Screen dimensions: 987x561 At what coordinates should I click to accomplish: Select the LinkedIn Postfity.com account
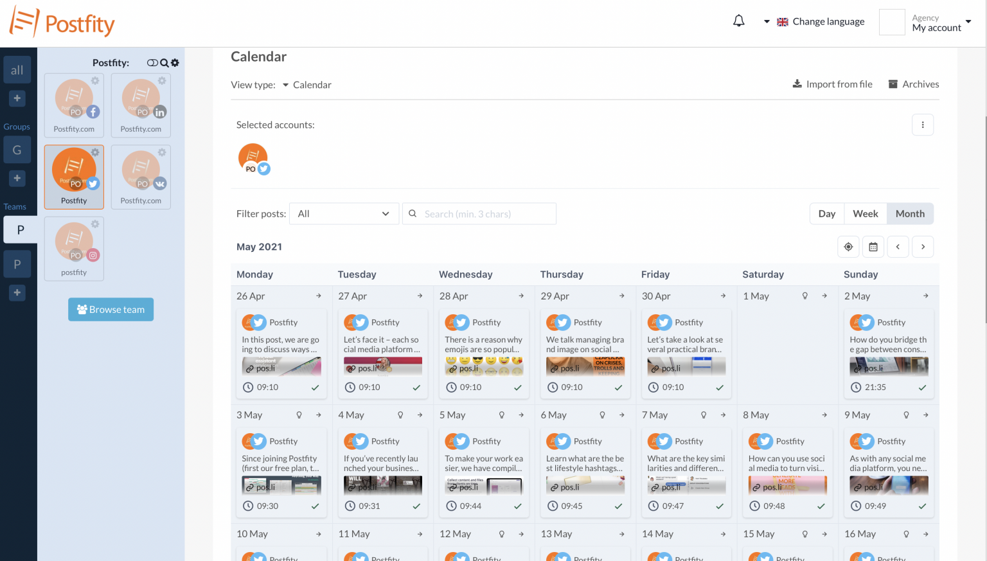(x=141, y=105)
